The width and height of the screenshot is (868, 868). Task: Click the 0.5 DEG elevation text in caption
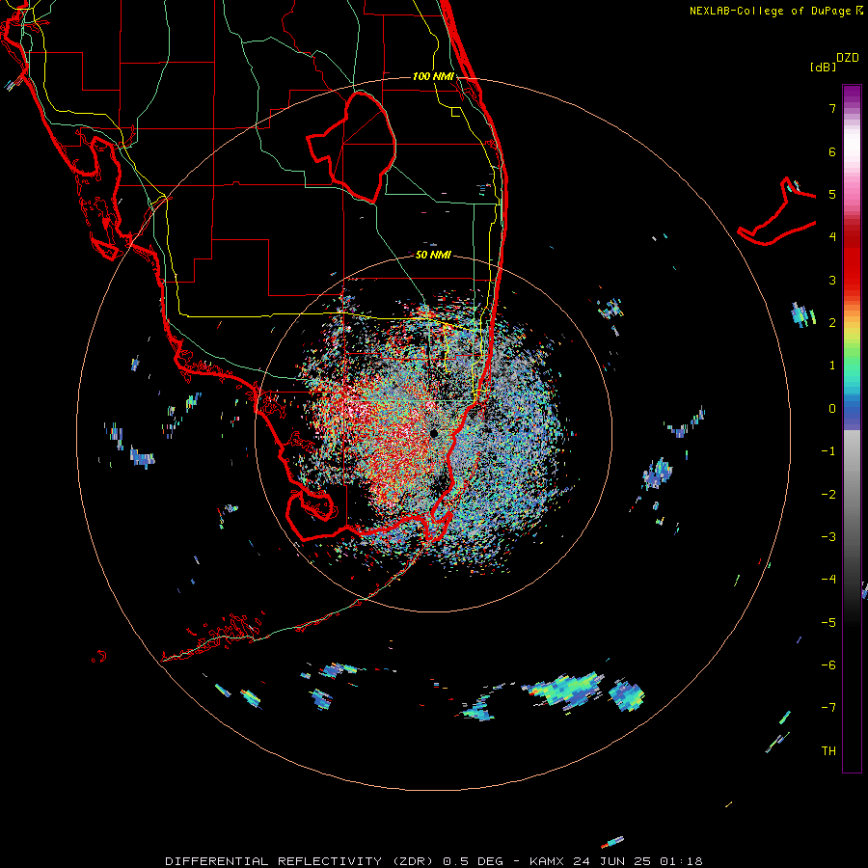(x=474, y=861)
